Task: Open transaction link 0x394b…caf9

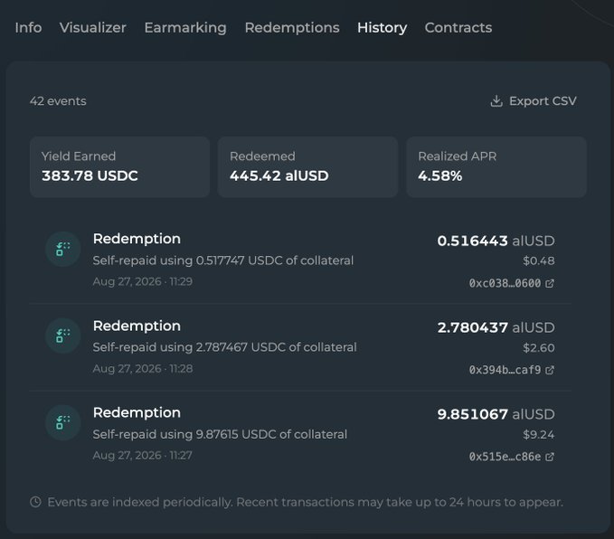Action: click(x=512, y=370)
